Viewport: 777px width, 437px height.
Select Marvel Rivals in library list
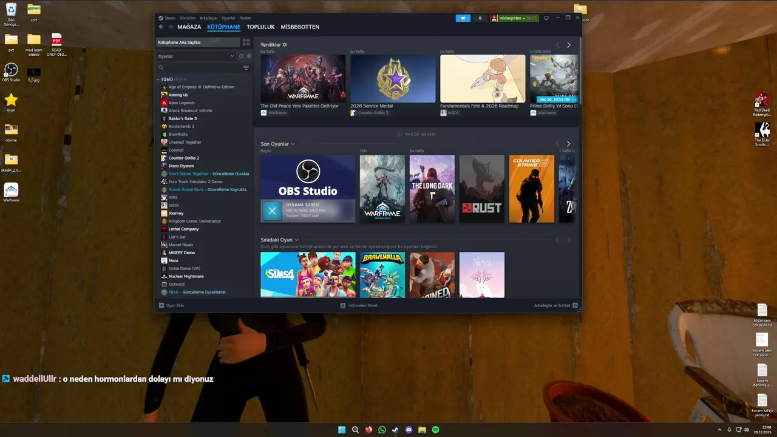(181, 245)
